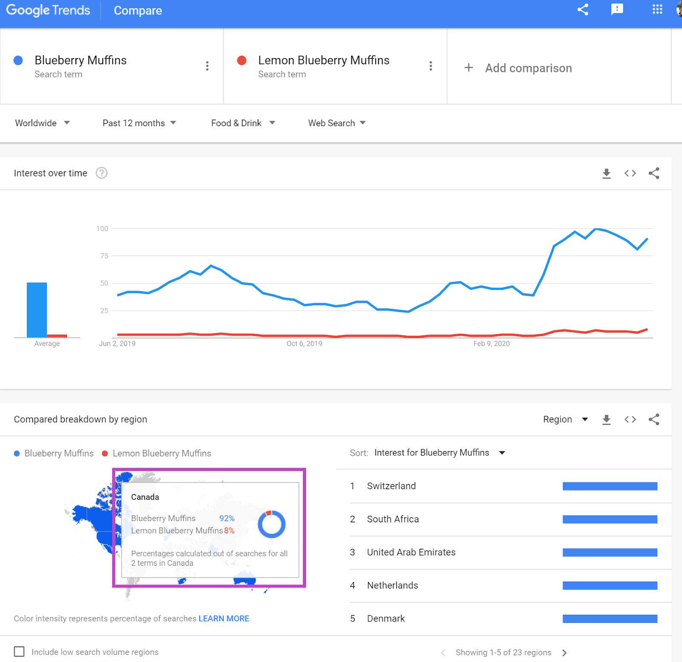This screenshot has height=662, width=682.
Task: Click the help icon next to Interest over time
Action: click(x=101, y=173)
